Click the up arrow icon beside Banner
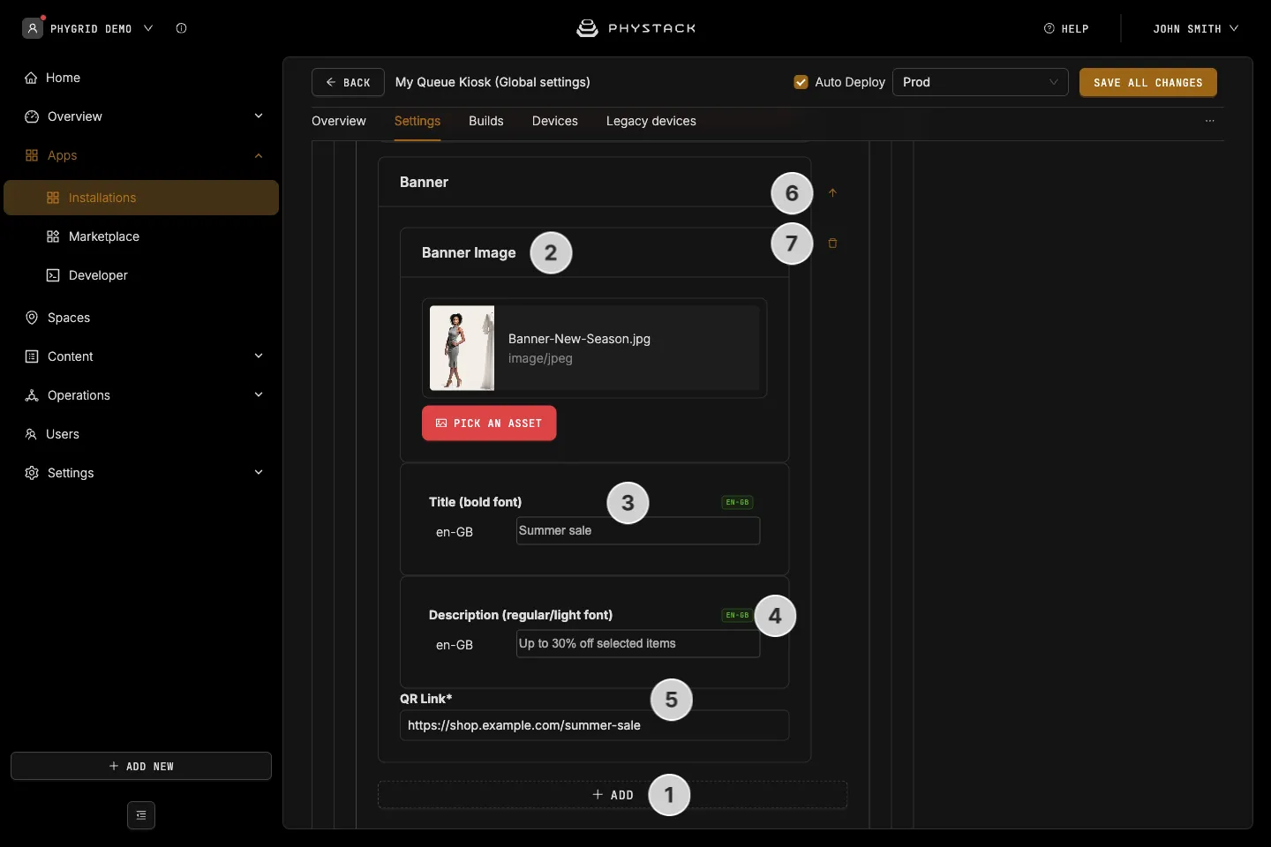 [832, 192]
